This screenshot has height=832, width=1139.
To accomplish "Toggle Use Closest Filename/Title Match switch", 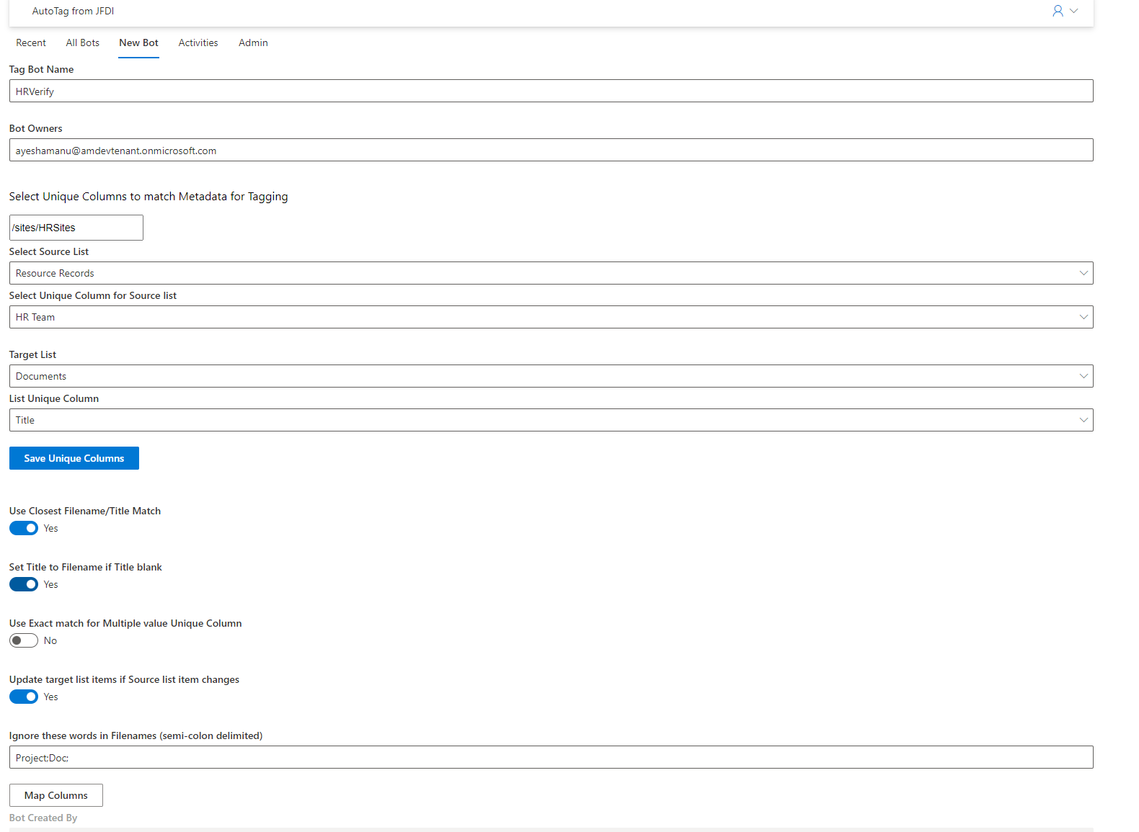I will pos(24,528).
